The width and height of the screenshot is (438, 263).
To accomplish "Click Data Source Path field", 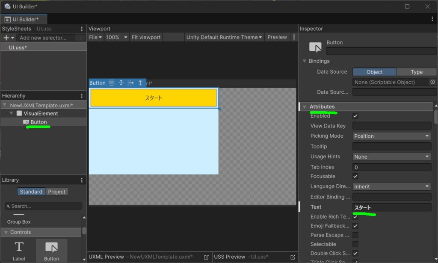I will pos(394,92).
